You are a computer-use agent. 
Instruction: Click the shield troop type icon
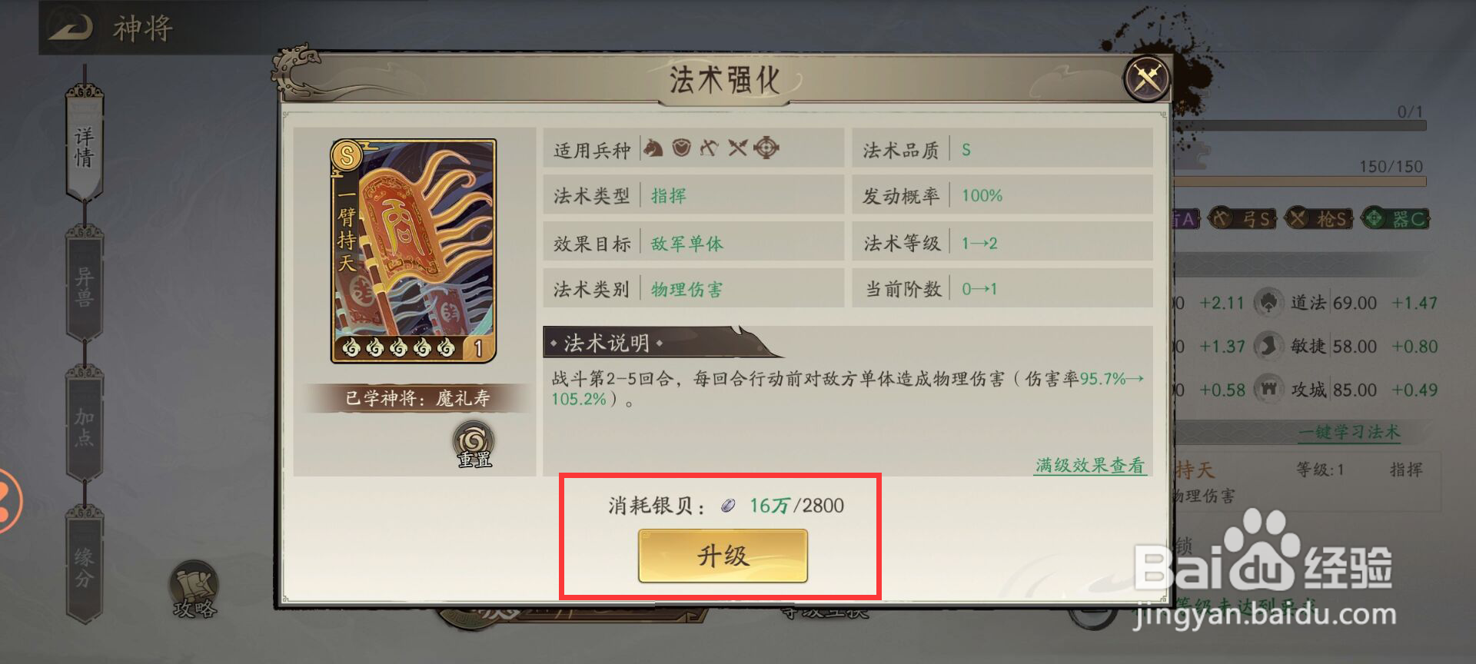(x=682, y=147)
